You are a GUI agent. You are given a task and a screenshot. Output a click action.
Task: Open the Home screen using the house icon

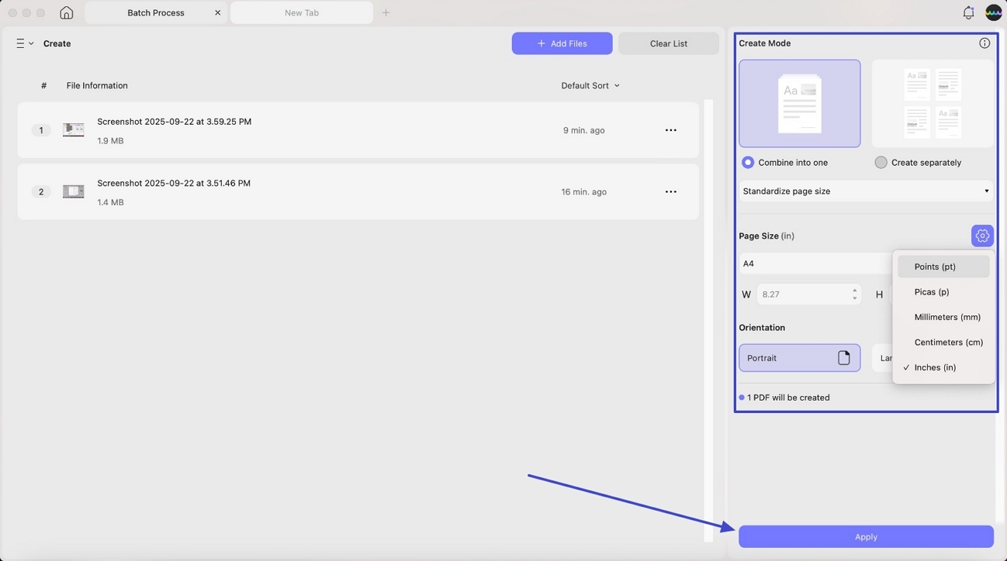coord(66,12)
